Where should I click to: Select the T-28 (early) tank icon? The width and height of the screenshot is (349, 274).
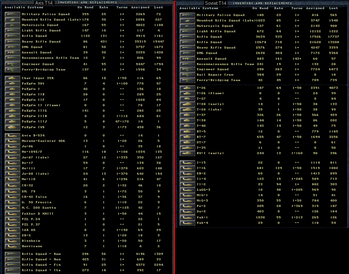tap(188, 104)
